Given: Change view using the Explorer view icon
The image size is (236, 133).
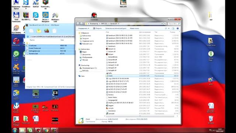Looking at the screenshot, I should 166,28.
